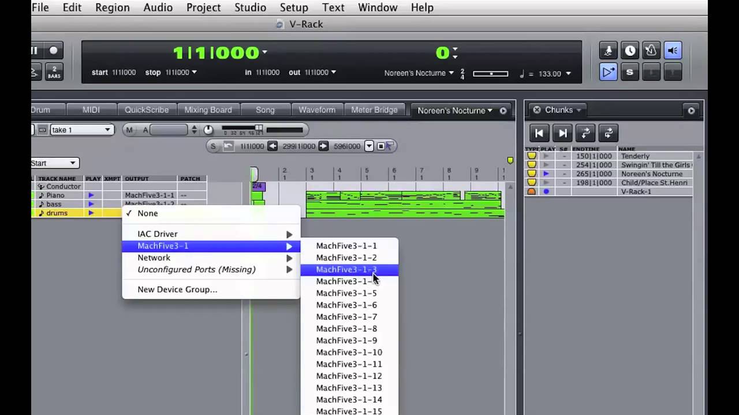Select MachFive3-1-10 from the submenu

(x=349, y=352)
